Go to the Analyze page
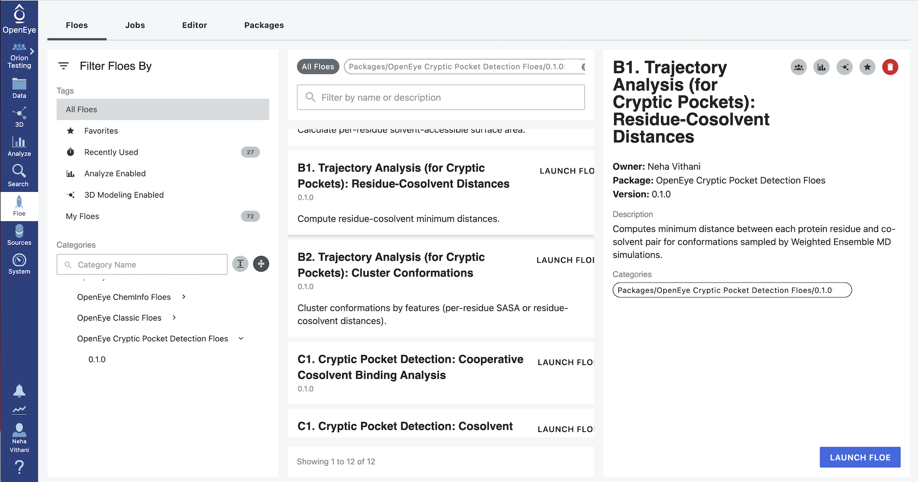The image size is (918, 482). [19, 146]
